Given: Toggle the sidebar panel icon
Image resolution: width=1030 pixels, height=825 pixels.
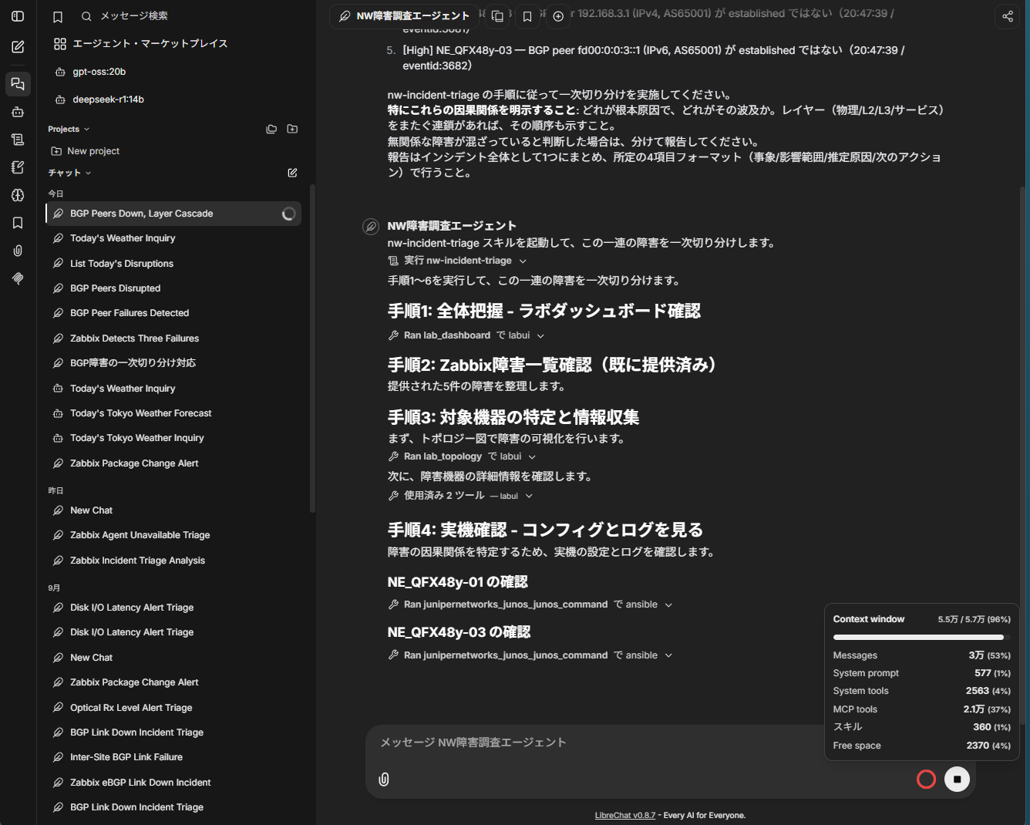Looking at the screenshot, I should pos(18,16).
